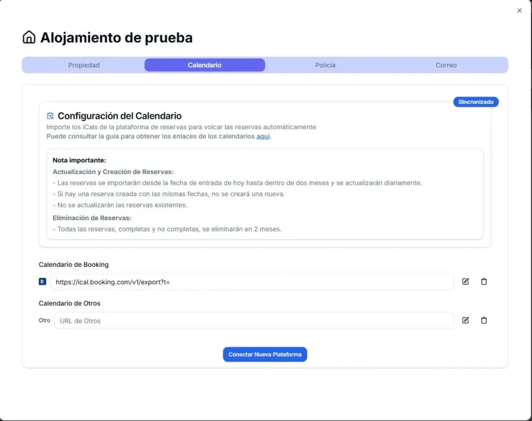Open the Policía tab
The image size is (532, 421).
coord(325,65)
